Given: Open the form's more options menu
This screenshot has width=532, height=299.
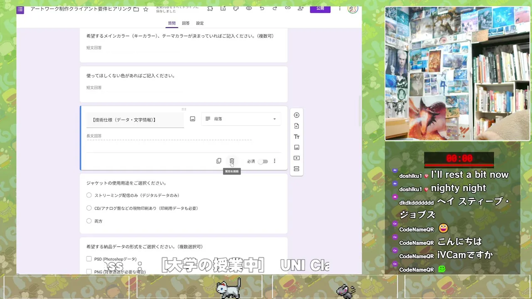Looking at the screenshot, I should [x=340, y=8].
